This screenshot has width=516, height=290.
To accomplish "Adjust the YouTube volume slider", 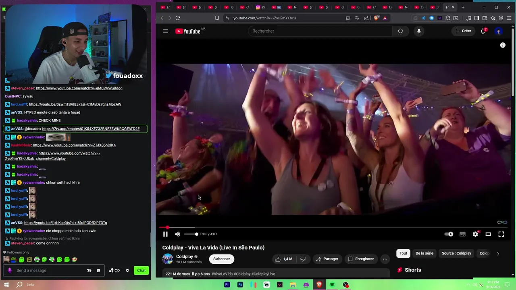I will [191, 234].
